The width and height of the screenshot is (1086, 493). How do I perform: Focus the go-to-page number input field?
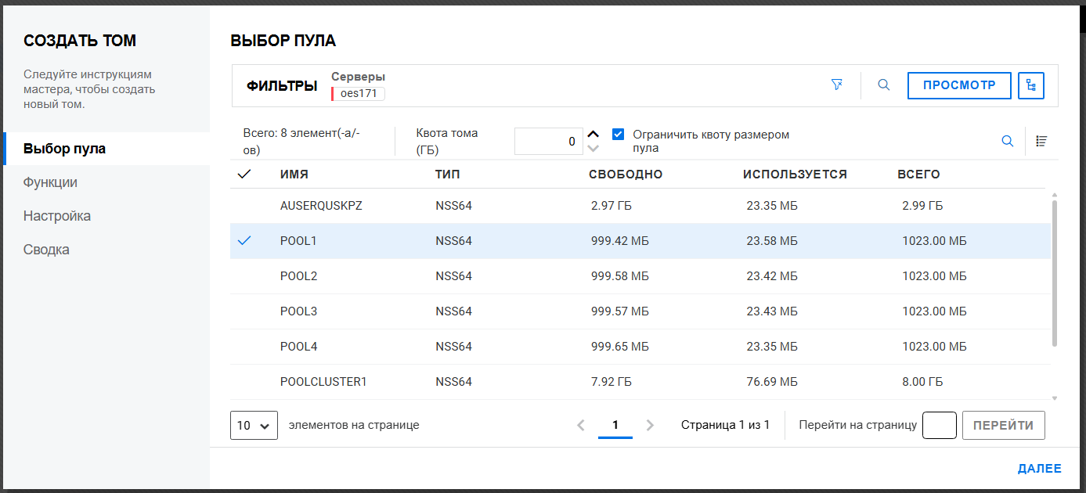[939, 426]
